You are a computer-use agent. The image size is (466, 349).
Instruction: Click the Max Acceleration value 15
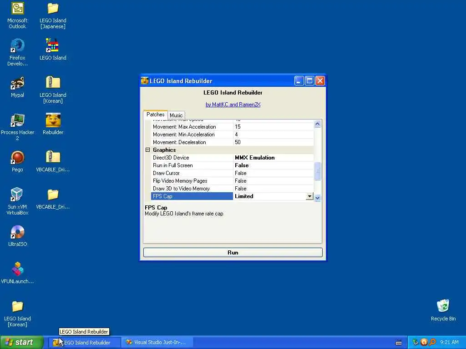tap(238, 127)
